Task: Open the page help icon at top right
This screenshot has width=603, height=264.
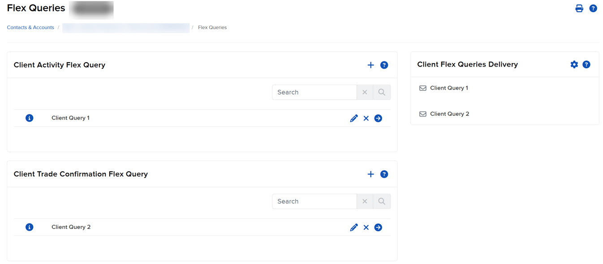Action: tap(593, 8)
